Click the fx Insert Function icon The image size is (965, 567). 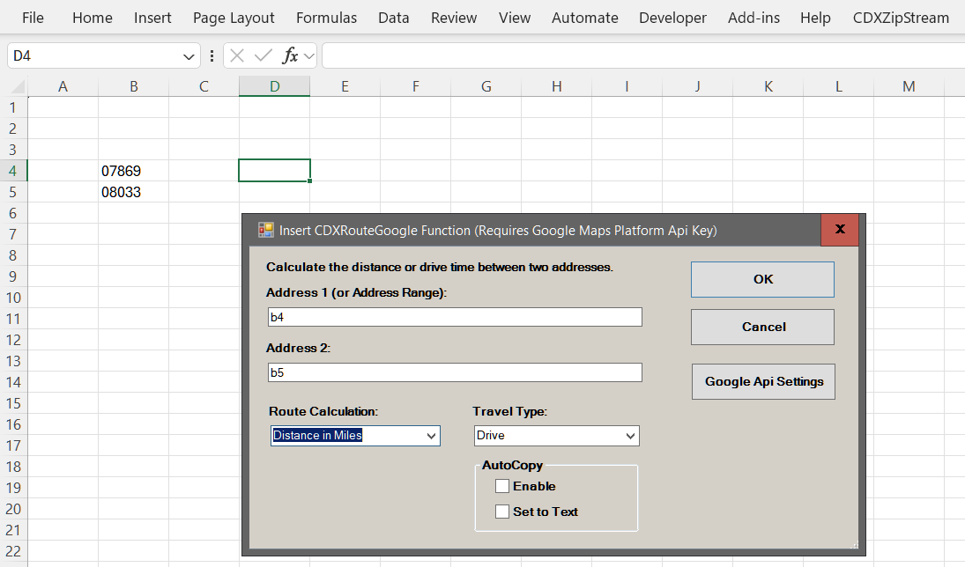pos(290,56)
